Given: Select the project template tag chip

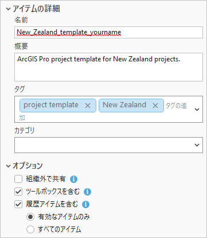Looking at the screenshot, I should pos(58,106).
